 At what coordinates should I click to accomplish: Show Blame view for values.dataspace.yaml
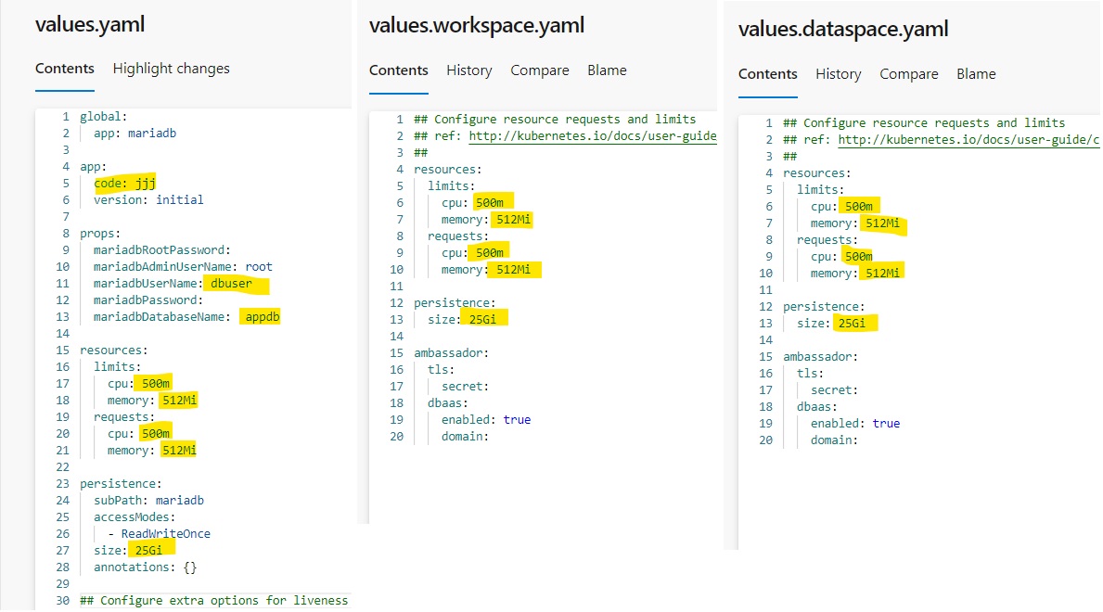click(x=976, y=74)
